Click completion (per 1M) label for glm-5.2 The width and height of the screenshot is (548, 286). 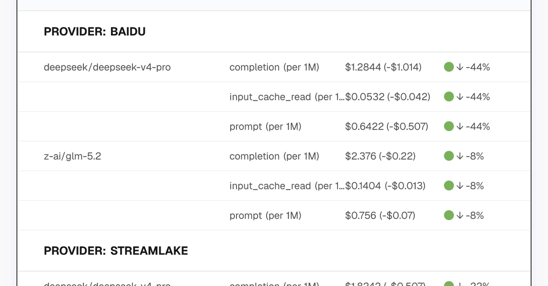[x=274, y=156]
